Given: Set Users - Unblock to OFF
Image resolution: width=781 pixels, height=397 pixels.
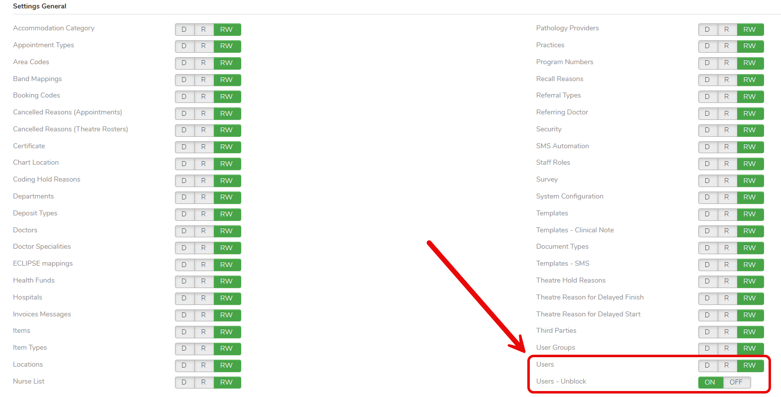Looking at the screenshot, I should 736,382.
